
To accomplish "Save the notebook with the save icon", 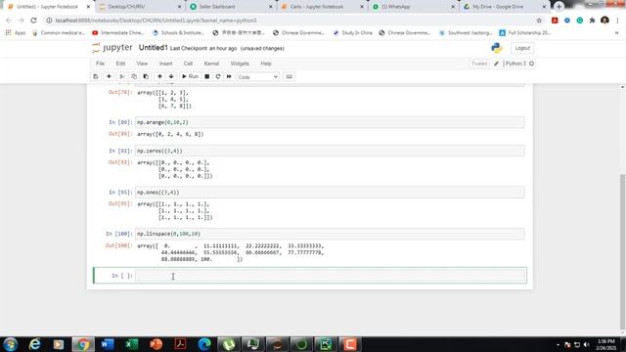I will [96, 76].
